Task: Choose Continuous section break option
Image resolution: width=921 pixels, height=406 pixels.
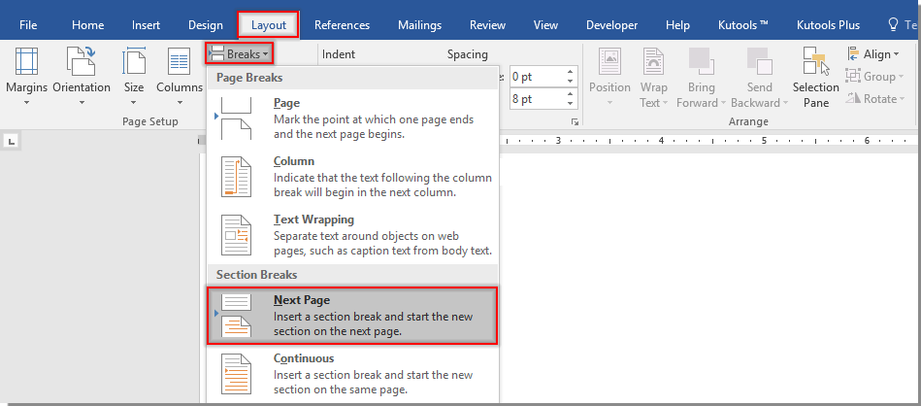Action: [352, 374]
